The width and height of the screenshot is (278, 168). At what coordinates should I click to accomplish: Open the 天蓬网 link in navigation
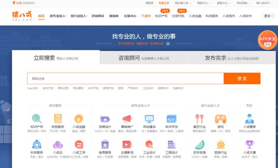(146, 16)
